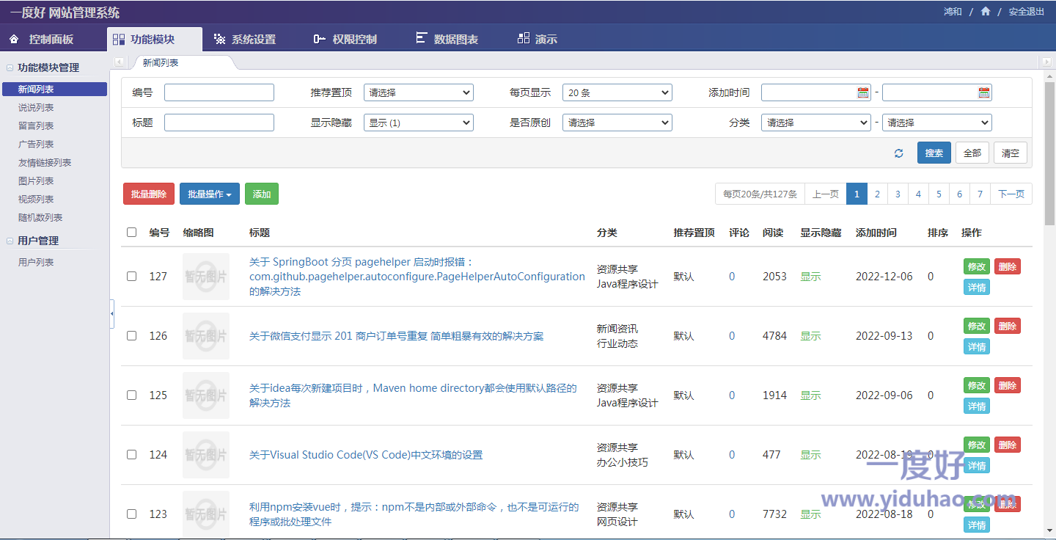Image resolution: width=1056 pixels, height=540 pixels.
Task: Select 视频列表 in the sidebar
Action: point(36,200)
